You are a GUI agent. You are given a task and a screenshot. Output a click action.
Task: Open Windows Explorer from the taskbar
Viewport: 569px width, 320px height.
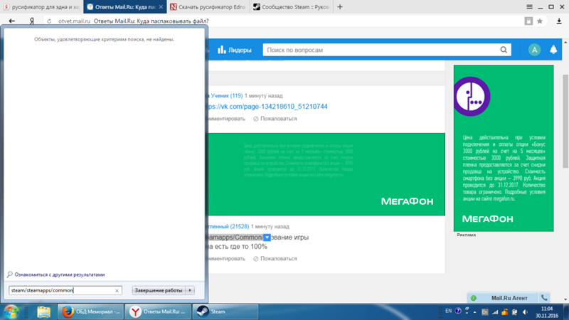[43, 311]
